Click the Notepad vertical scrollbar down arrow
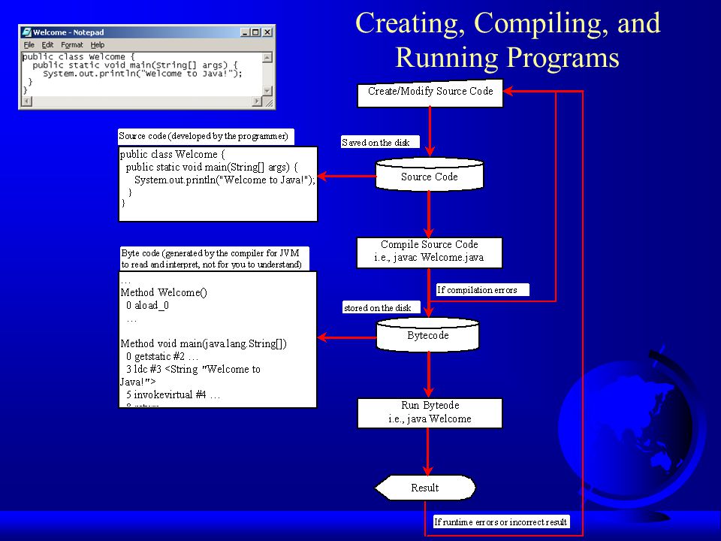Image resolution: width=721 pixels, height=541 pixels. coord(267,91)
